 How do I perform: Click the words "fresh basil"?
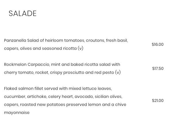(117, 41)
